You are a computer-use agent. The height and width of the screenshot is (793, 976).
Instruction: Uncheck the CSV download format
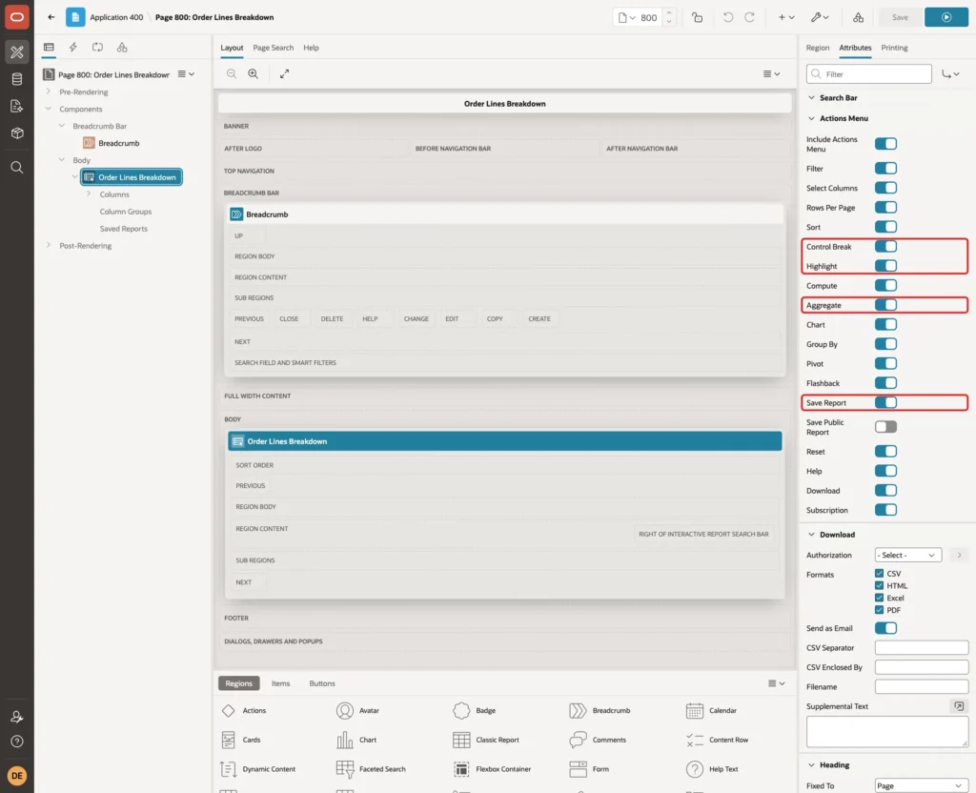(x=879, y=573)
